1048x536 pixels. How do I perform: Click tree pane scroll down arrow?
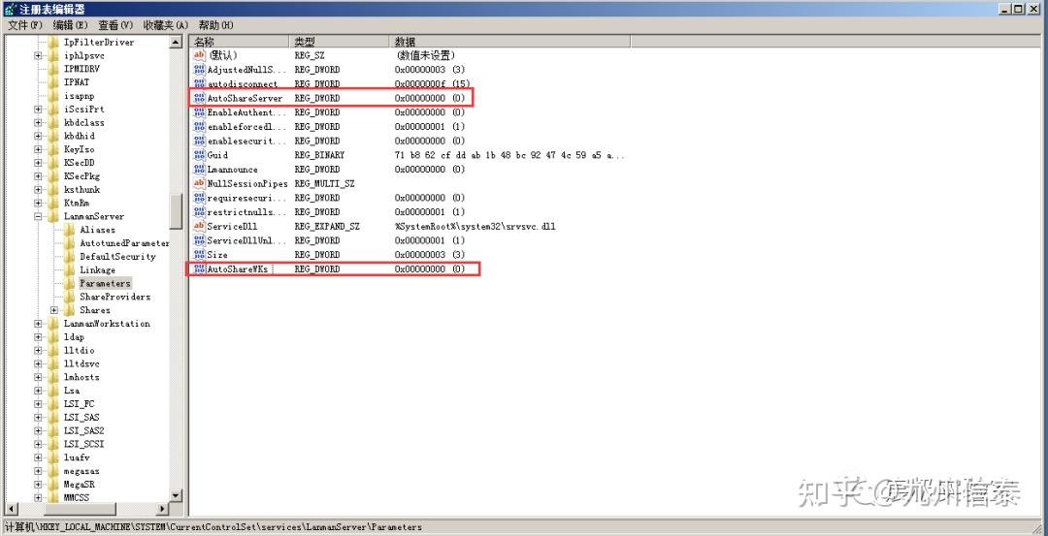[x=176, y=496]
